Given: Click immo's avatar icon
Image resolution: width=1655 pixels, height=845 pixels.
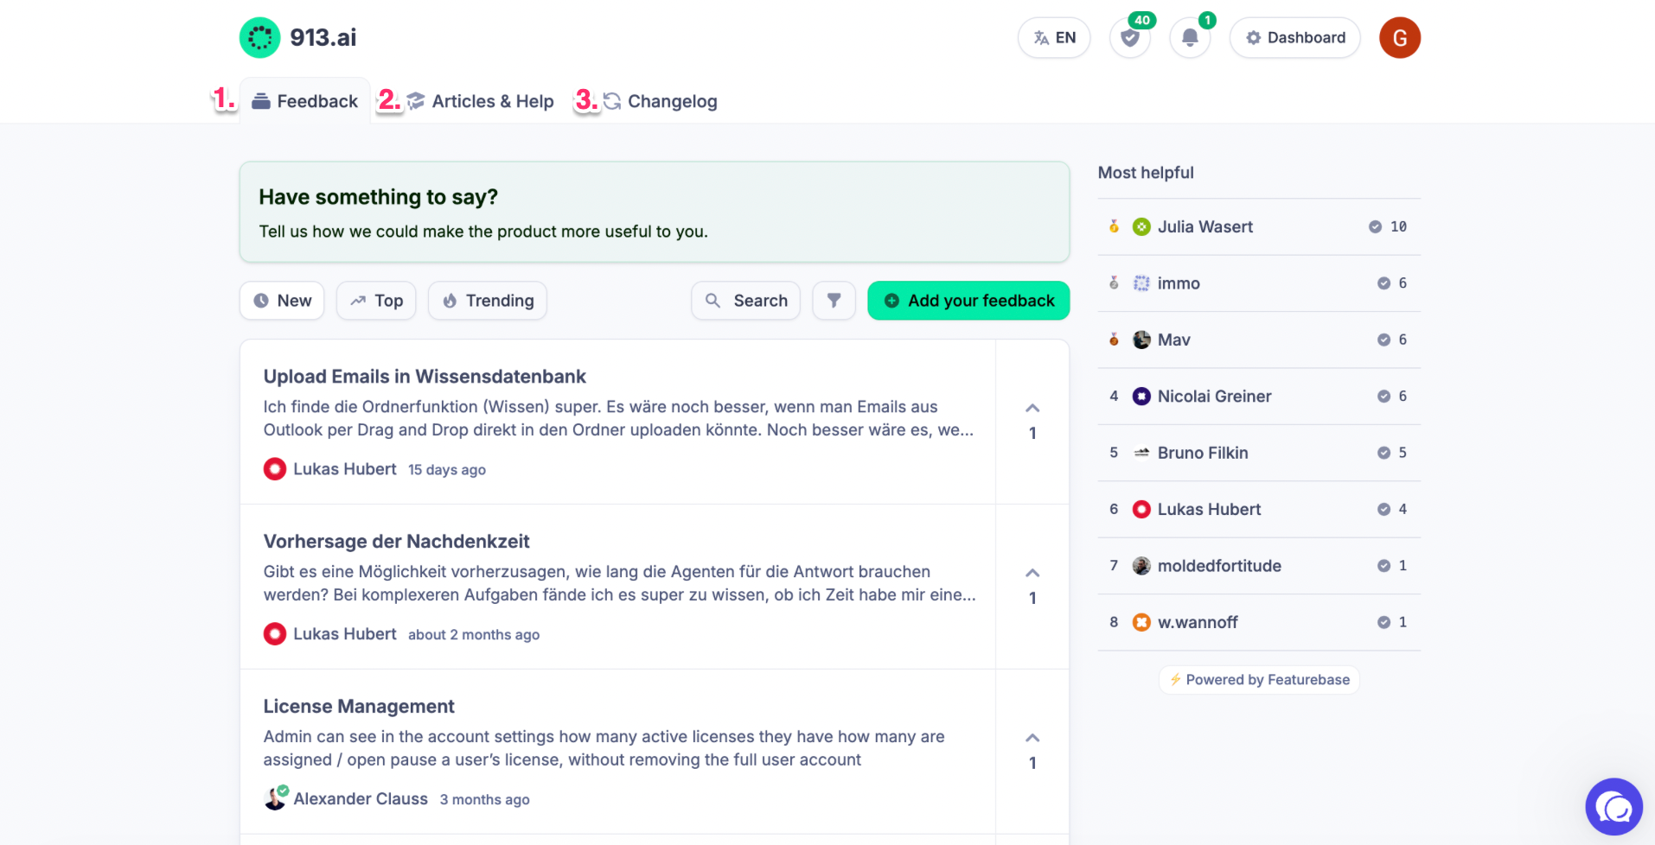Looking at the screenshot, I should click(1141, 283).
